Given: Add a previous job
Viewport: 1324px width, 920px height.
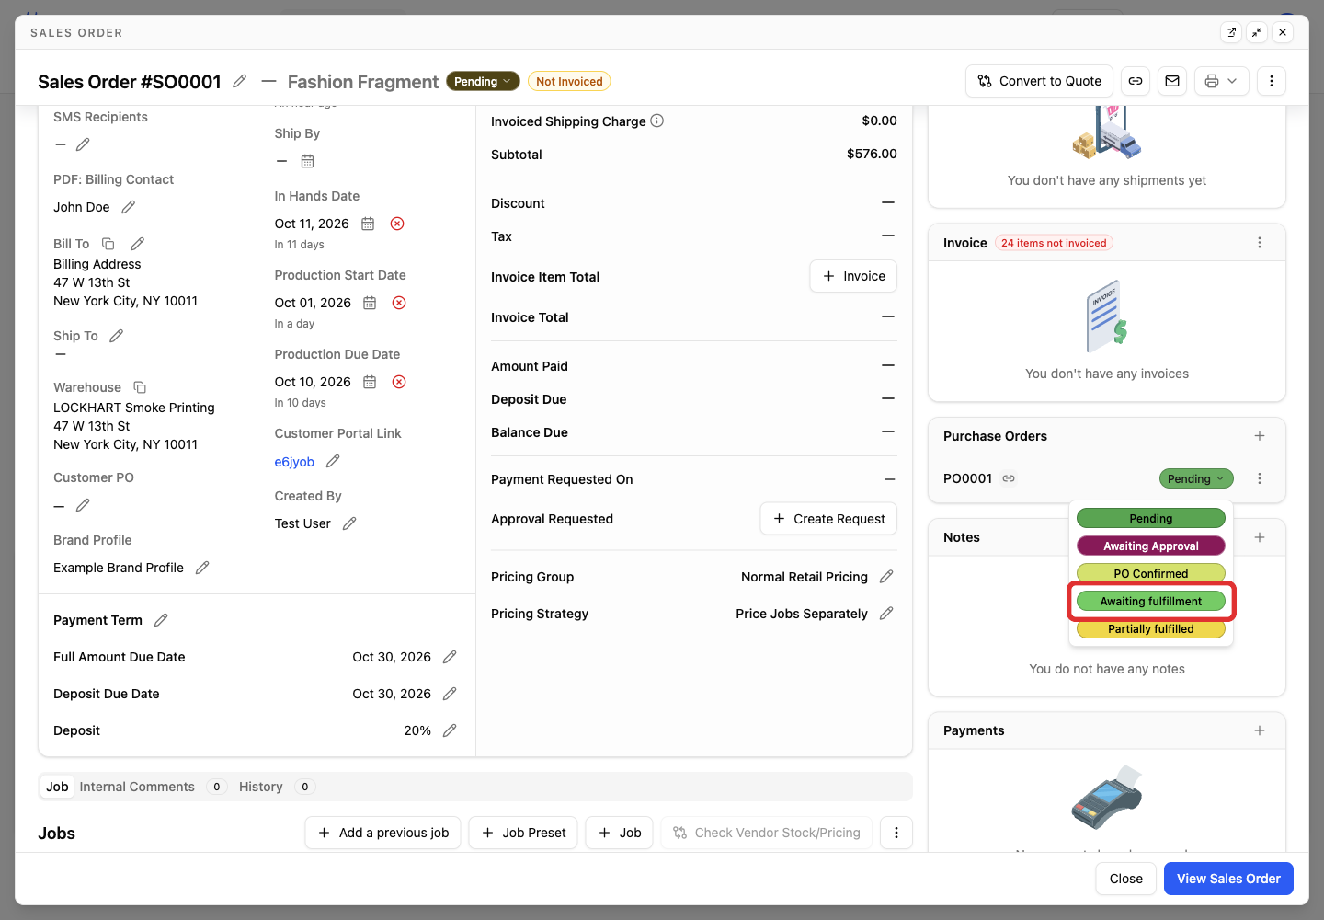Looking at the screenshot, I should coord(383,833).
